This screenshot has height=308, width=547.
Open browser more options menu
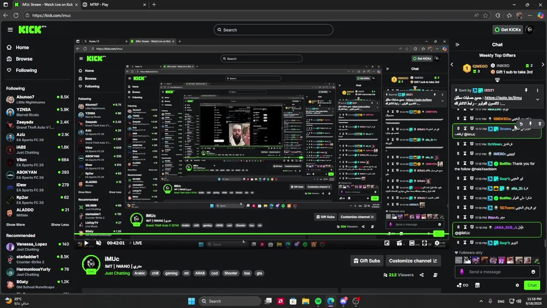[530, 15]
